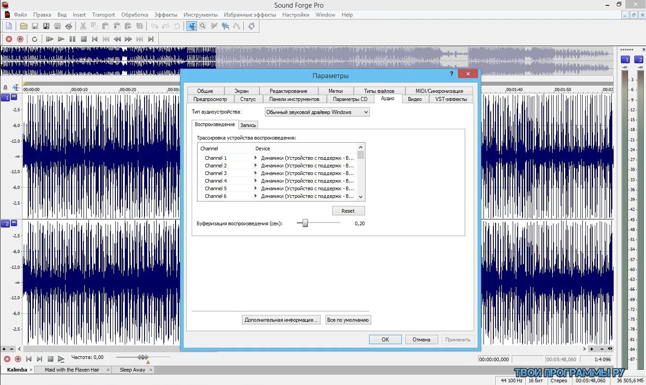Select the Event tool hand icon
This screenshot has height=385, width=646.
(225, 26)
